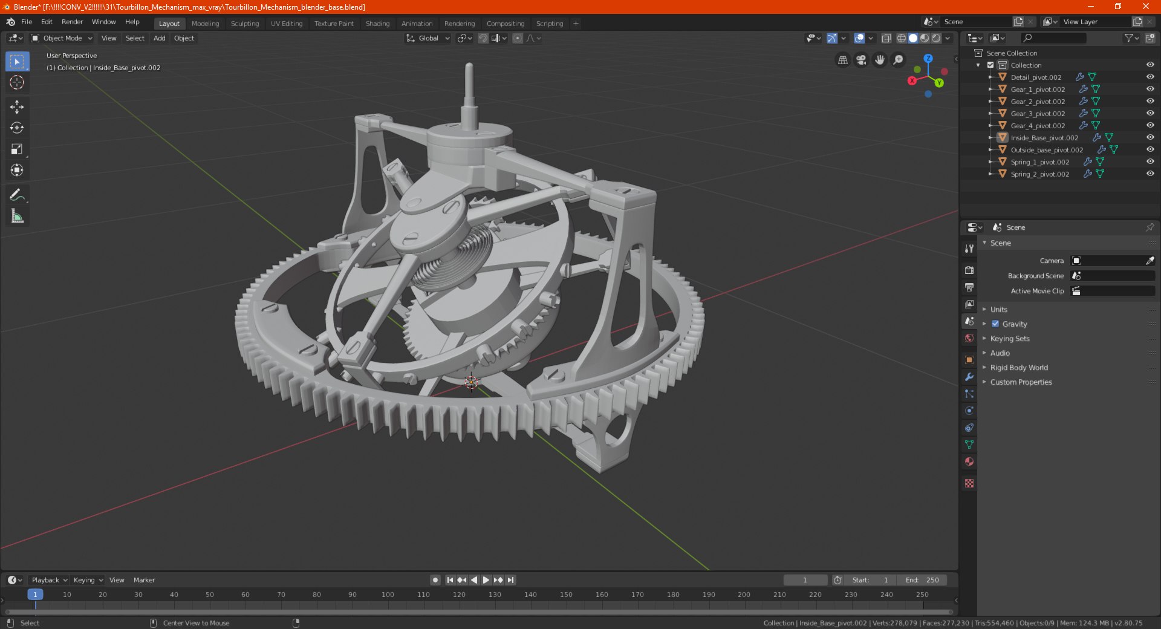Screen dimensions: 1161x629
Task: Select Outside_base_pivot.002 in the outliner
Action: (1047, 149)
